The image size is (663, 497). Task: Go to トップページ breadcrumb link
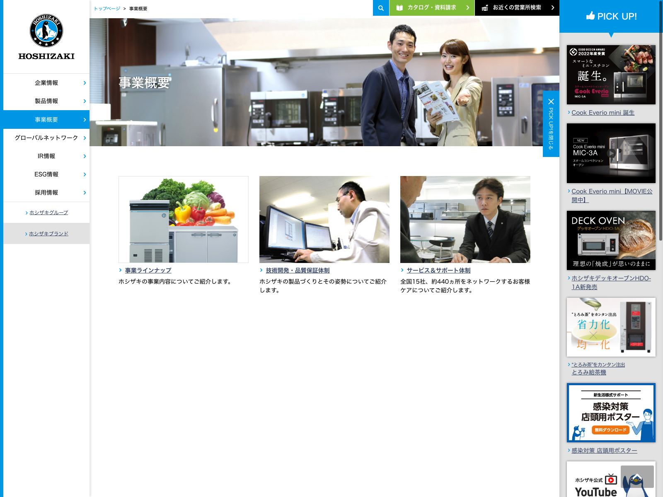(107, 9)
